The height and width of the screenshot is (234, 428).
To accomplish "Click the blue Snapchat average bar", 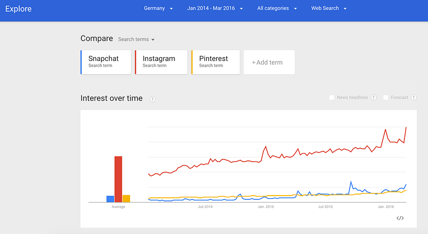I will [x=110, y=199].
